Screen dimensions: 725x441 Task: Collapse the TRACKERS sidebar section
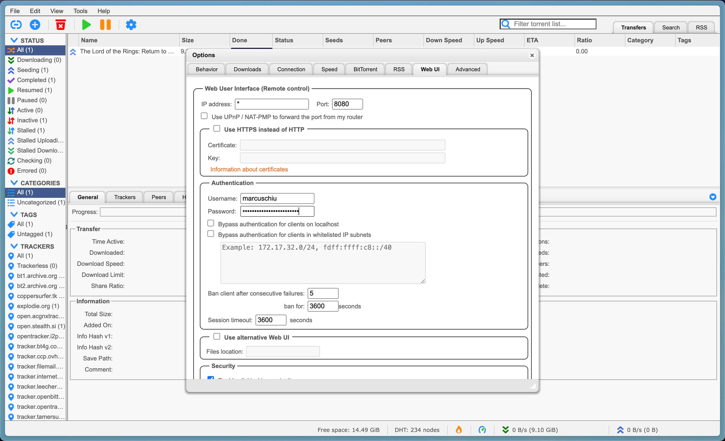pos(14,246)
